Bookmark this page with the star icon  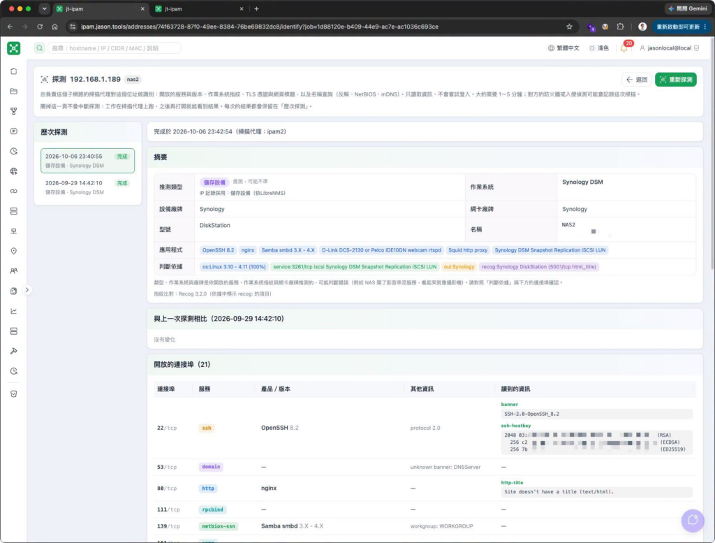coord(569,27)
